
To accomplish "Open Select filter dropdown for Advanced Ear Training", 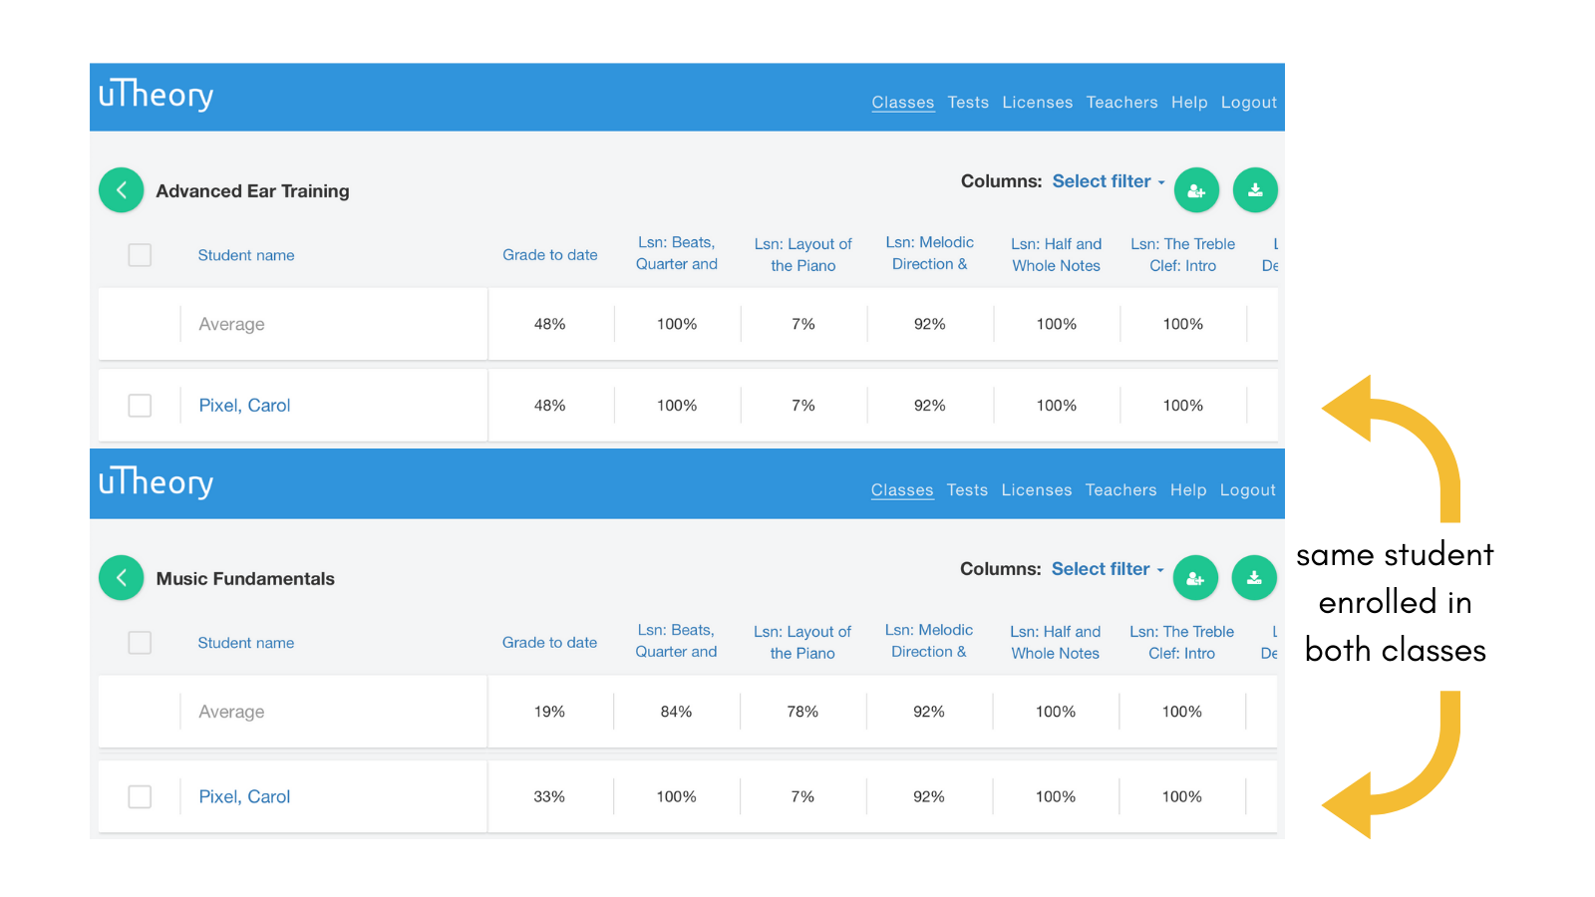I will (1109, 181).
